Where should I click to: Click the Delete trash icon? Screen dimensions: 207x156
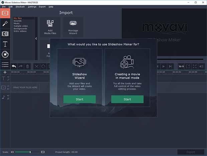tap(27, 67)
